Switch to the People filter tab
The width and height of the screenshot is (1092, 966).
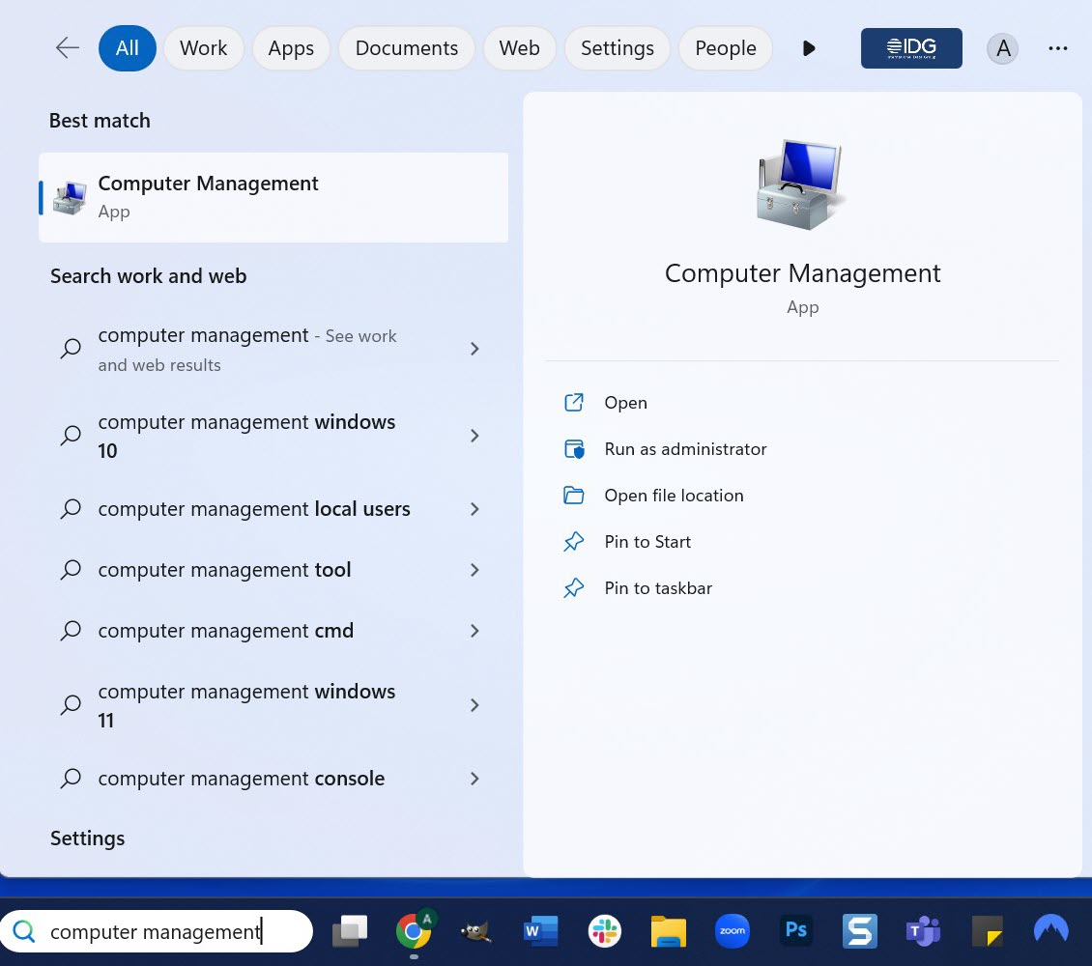tap(726, 48)
